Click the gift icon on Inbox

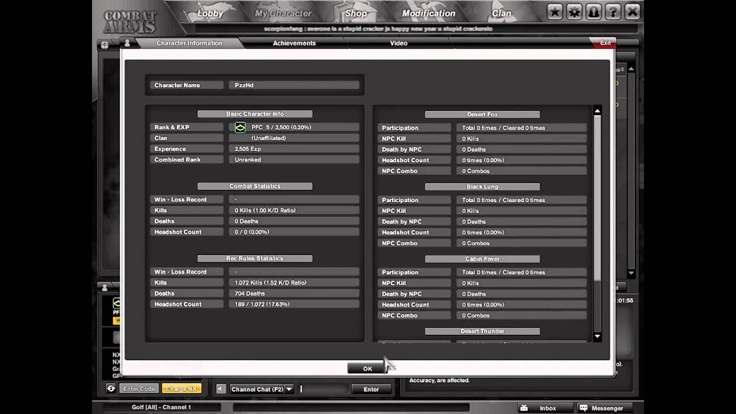pyautogui.click(x=524, y=408)
